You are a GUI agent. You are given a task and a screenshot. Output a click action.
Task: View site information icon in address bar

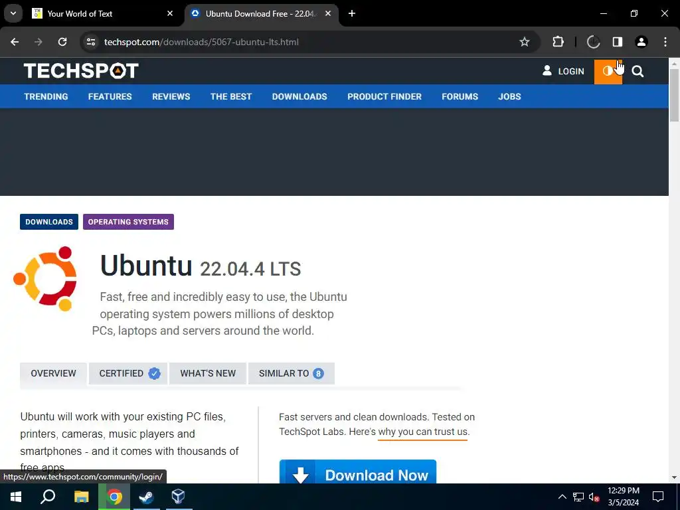pos(90,42)
